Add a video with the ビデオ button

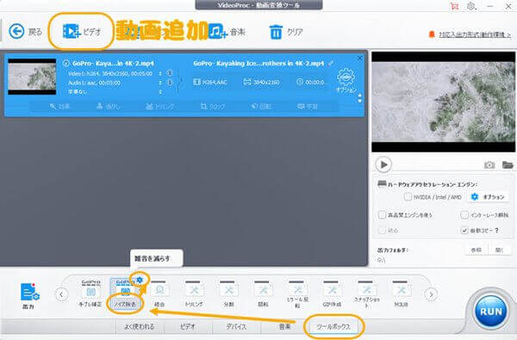click(x=82, y=32)
